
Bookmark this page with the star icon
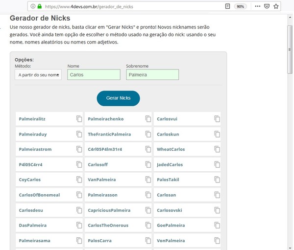click(x=276, y=7)
